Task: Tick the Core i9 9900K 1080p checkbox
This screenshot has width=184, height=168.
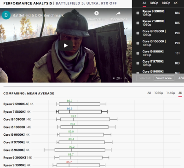Action: click(138, 53)
